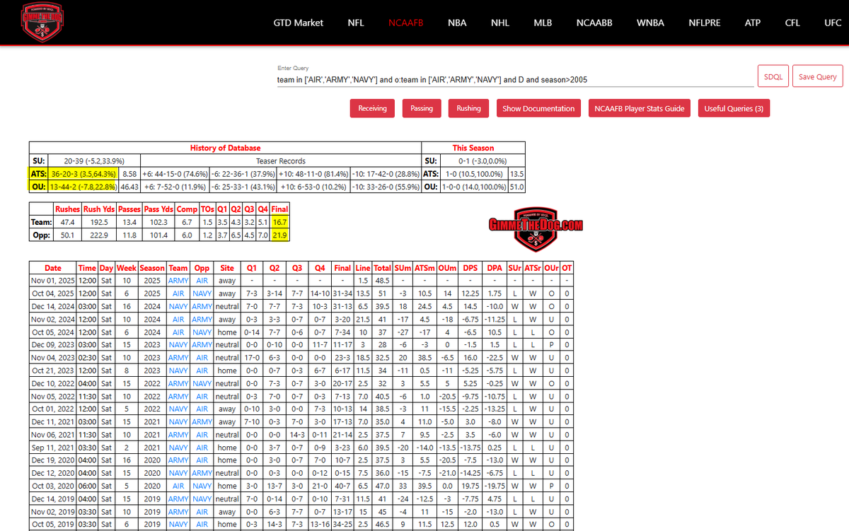Open the NCAABB section
The image size is (849, 531).
594,23
